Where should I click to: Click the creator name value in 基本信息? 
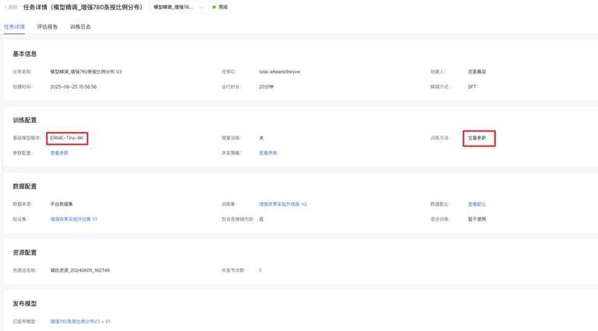tap(477, 72)
